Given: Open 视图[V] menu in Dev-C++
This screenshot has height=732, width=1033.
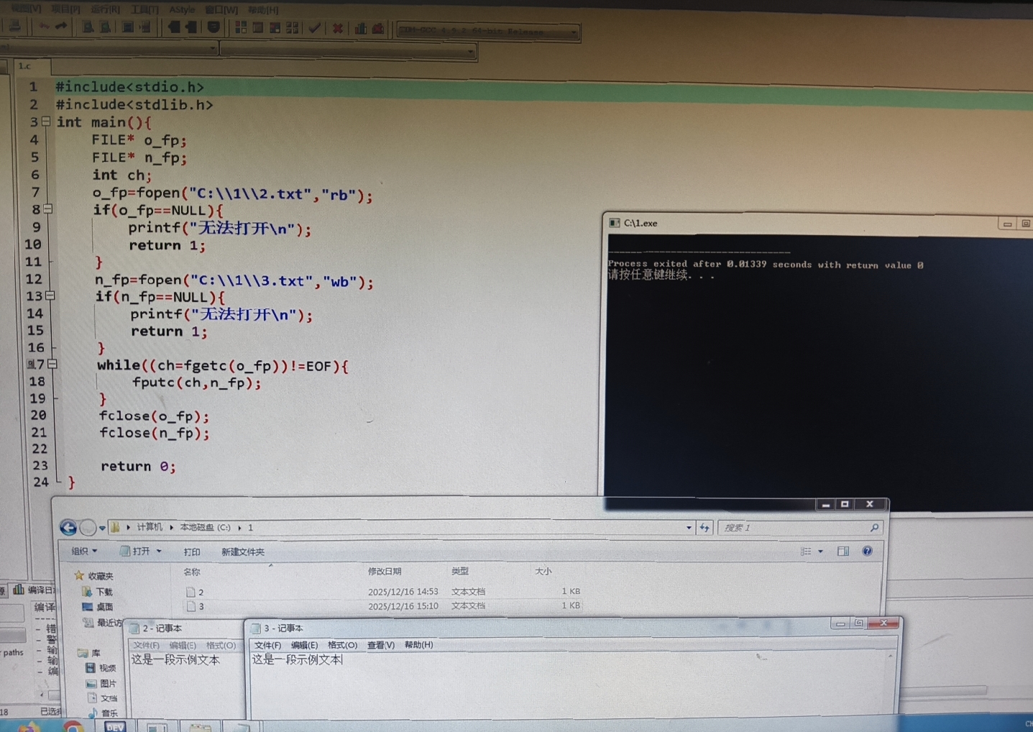Looking at the screenshot, I should 27,9.
